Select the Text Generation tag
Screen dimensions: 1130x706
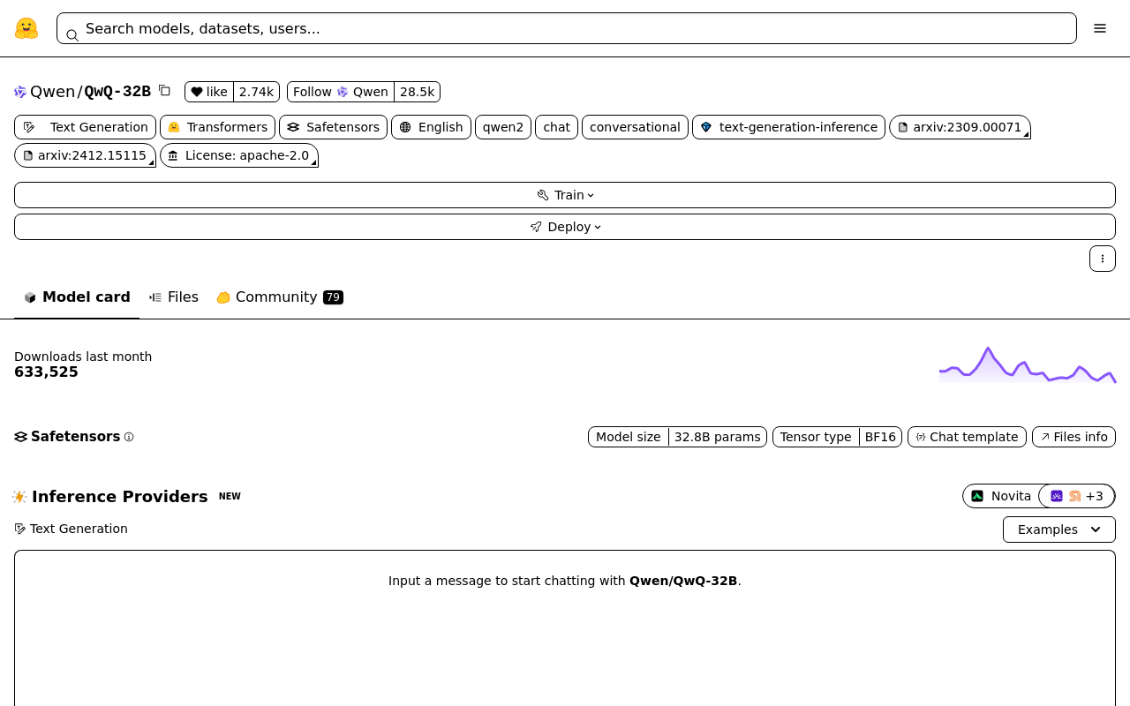85,127
